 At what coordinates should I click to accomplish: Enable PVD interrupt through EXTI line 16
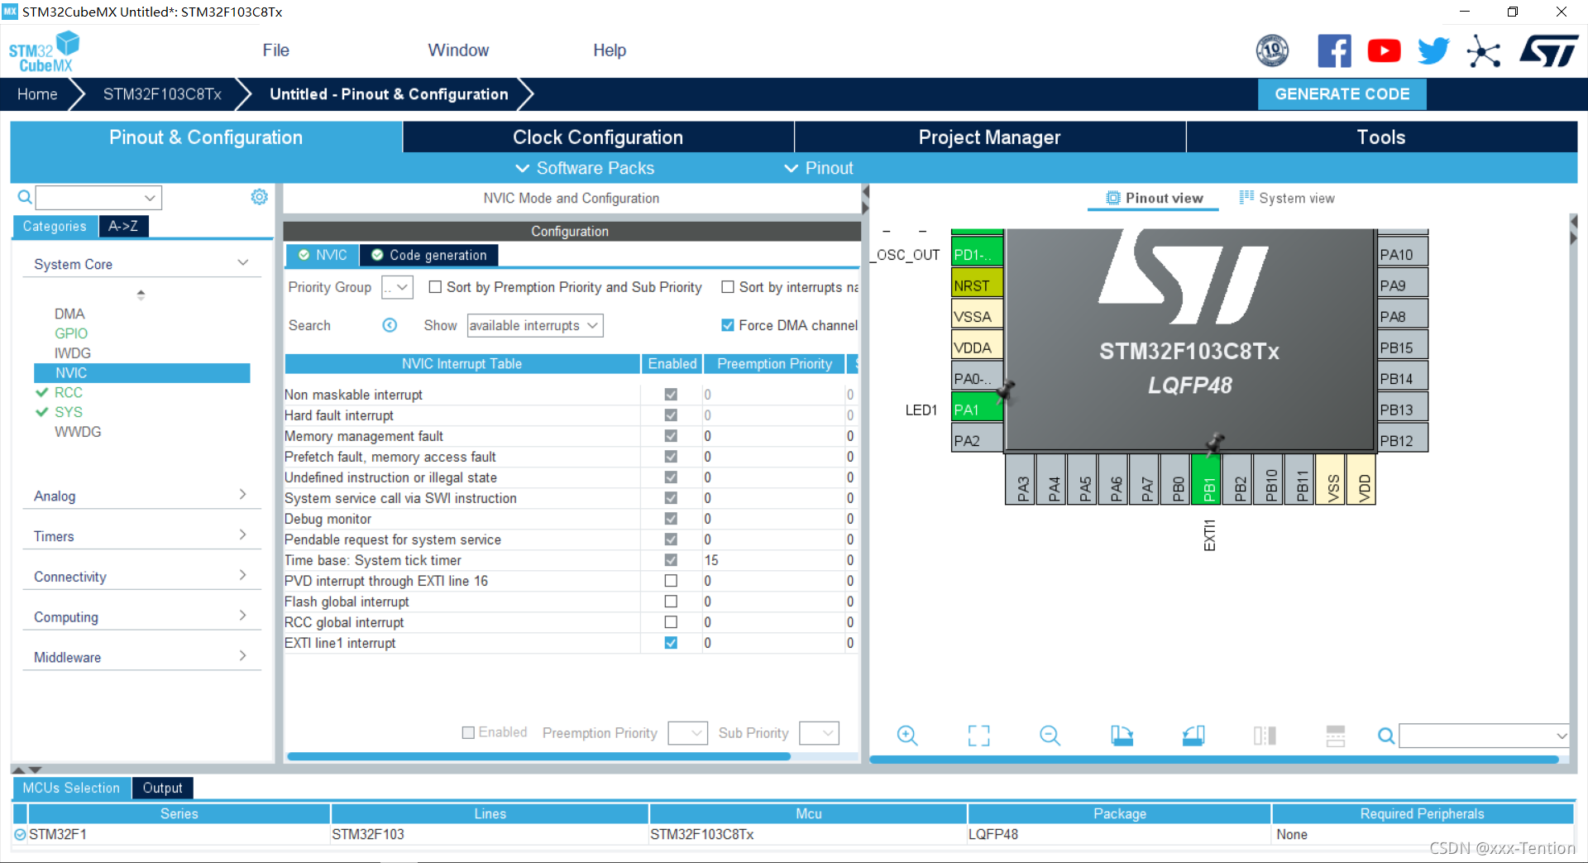671,581
